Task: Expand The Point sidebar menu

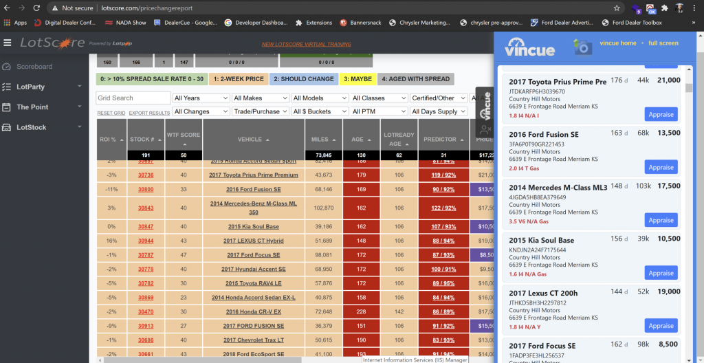Action: pos(80,107)
